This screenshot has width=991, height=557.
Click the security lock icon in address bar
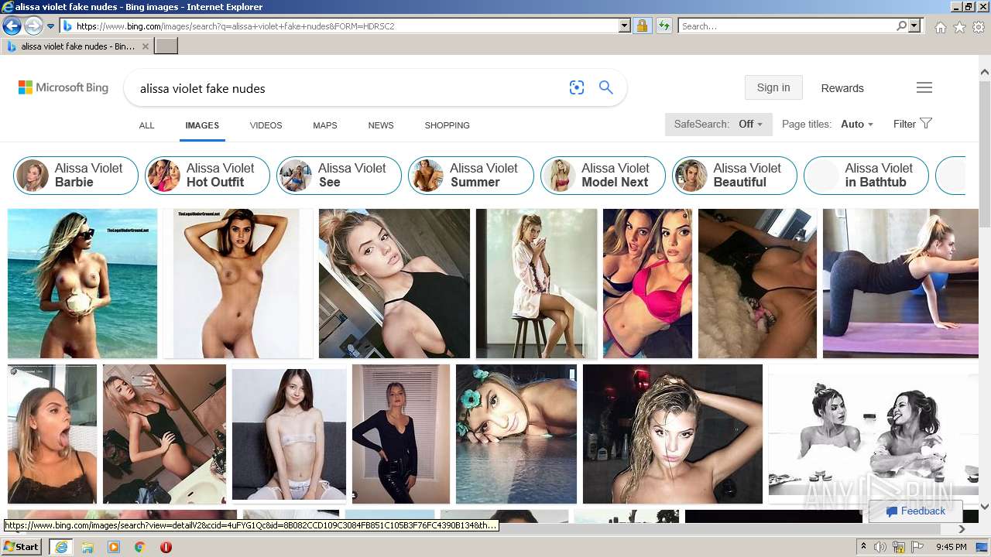coord(642,26)
